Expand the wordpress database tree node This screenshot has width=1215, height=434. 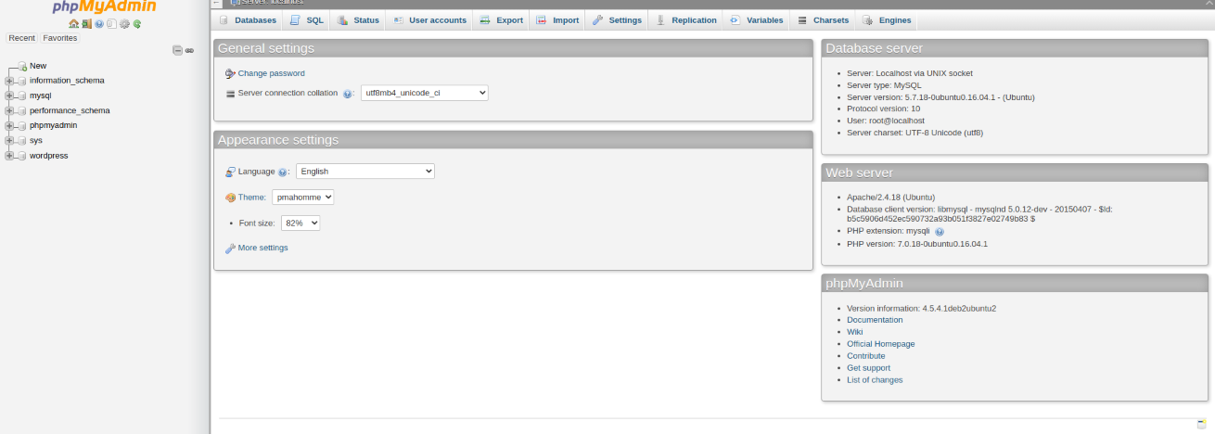pyautogui.click(x=9, y=156)
